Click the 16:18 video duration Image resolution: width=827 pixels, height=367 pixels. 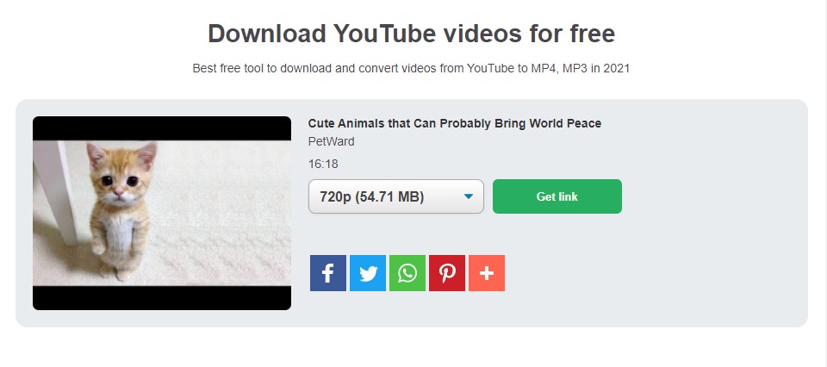[323, 164]
